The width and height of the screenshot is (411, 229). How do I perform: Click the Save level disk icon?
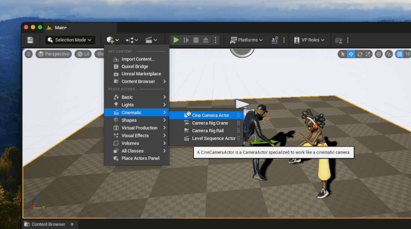pos(30,40)
